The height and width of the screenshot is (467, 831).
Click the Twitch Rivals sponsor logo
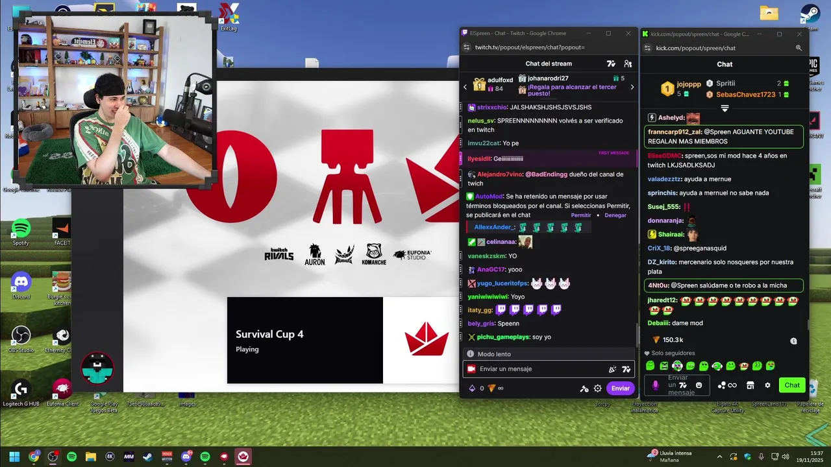[x=279, y=254]
